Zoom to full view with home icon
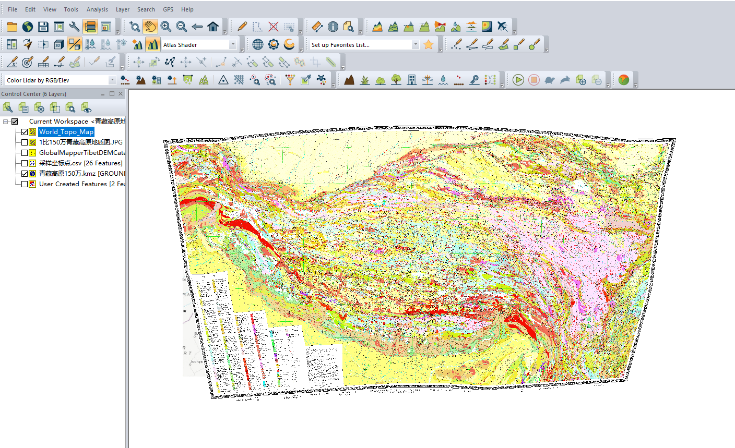The height and width of the screenshot is (448, 735). tap(213, 27)
